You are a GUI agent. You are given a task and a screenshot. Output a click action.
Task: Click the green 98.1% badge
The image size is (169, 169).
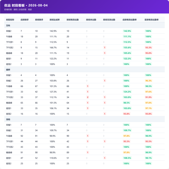point(148,158)
